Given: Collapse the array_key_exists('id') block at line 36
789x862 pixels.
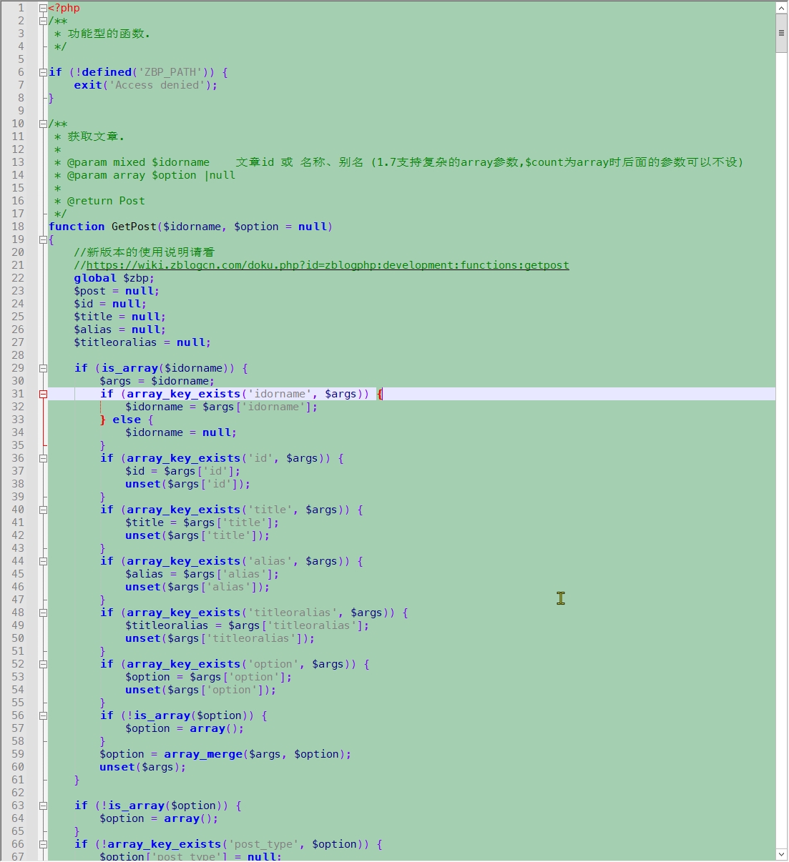Looking at the screenshot, I should click(x=43, y=458).
